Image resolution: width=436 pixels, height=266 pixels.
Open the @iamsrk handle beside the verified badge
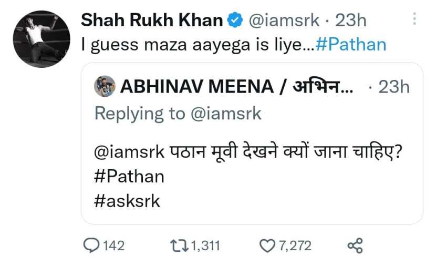284,21
